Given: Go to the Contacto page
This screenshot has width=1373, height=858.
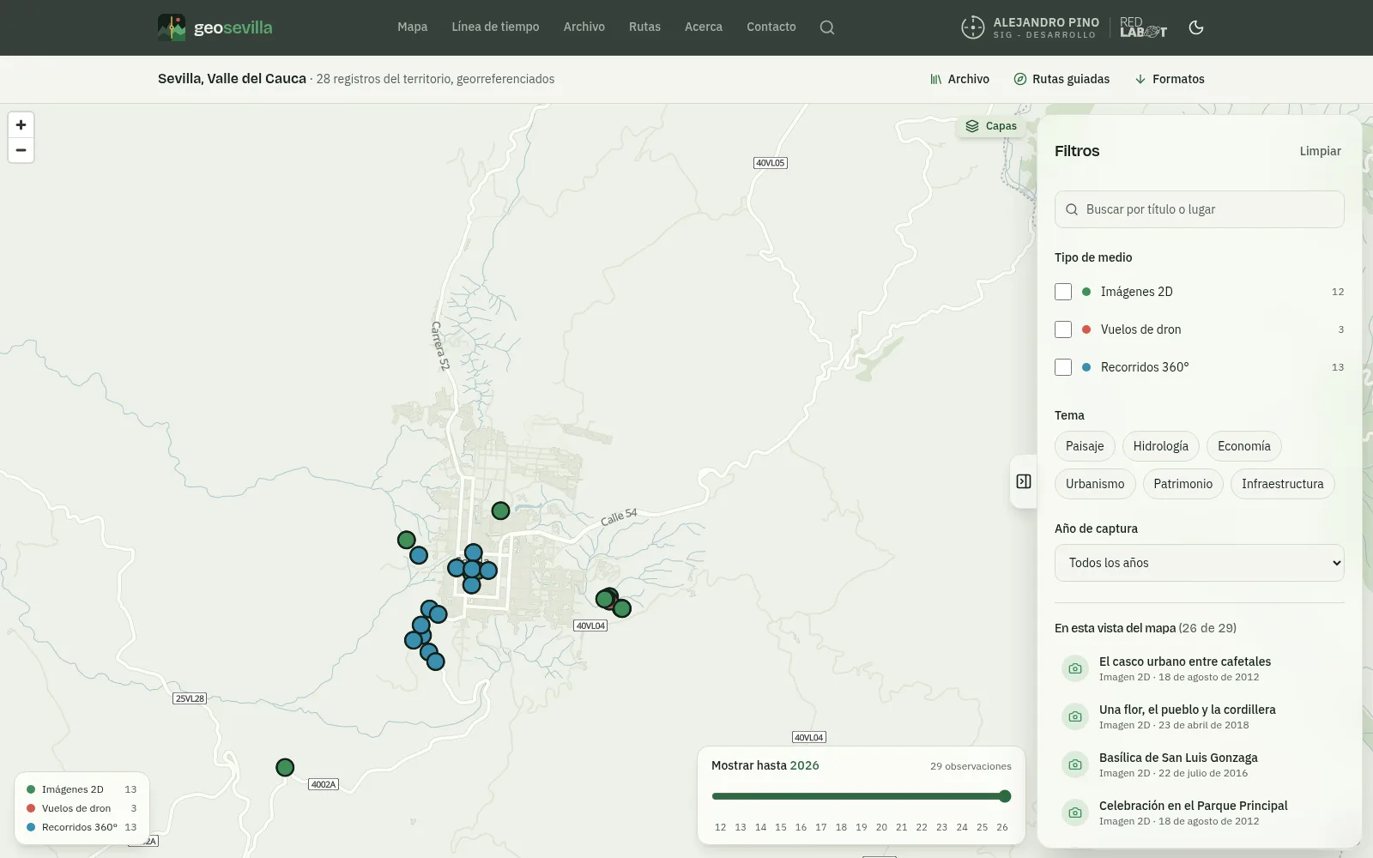Looking at the screenshot, I should [771, 27].
